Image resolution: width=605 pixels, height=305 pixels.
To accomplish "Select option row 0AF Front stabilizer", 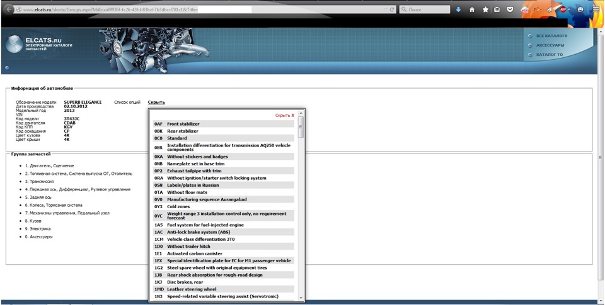I will tap(223, 124).
